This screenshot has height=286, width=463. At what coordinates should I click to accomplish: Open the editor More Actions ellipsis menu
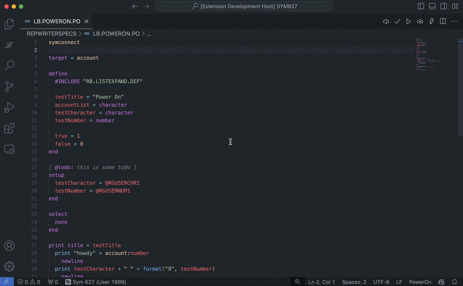pos(454,22)
